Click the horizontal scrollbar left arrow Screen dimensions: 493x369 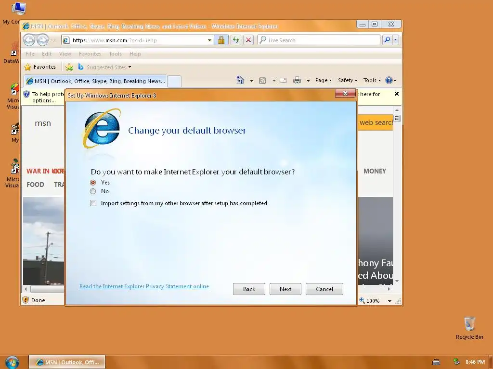pyautogui.click(x=26, y=289)
